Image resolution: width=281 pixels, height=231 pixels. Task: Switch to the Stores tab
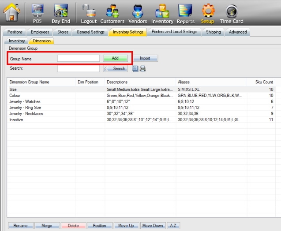[63, 32]
